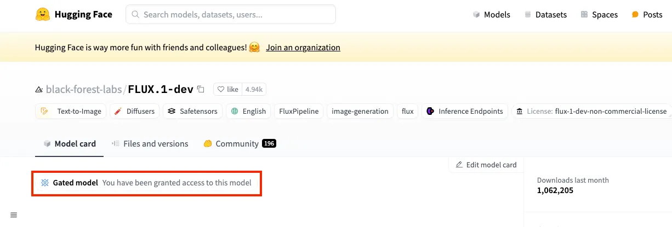The height and width of the screenshot is (227, 672).
Task: Switch to the Model card tab
Action: pos(70,144)
